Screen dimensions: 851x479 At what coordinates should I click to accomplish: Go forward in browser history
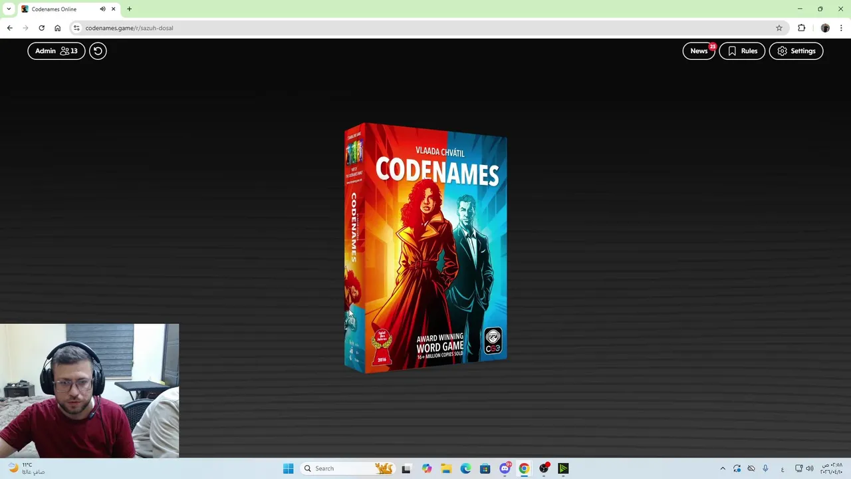click(x=26, y=28)
